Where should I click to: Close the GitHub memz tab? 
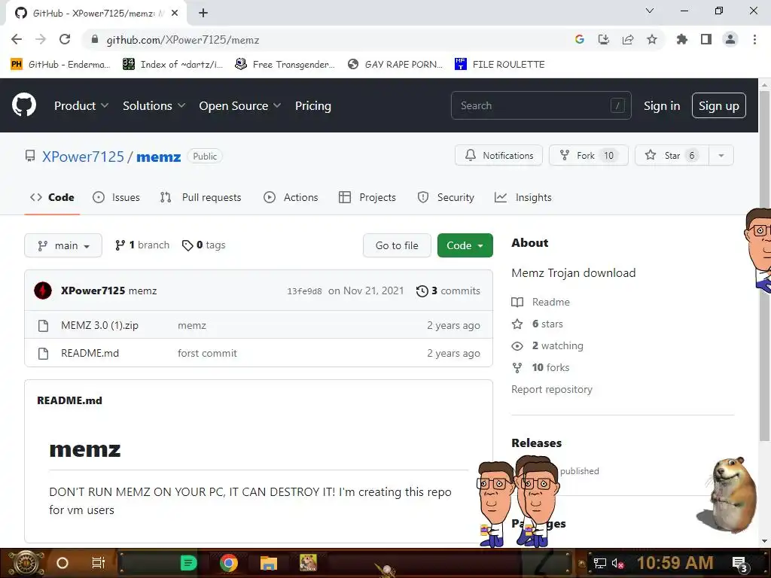point(175,14)
